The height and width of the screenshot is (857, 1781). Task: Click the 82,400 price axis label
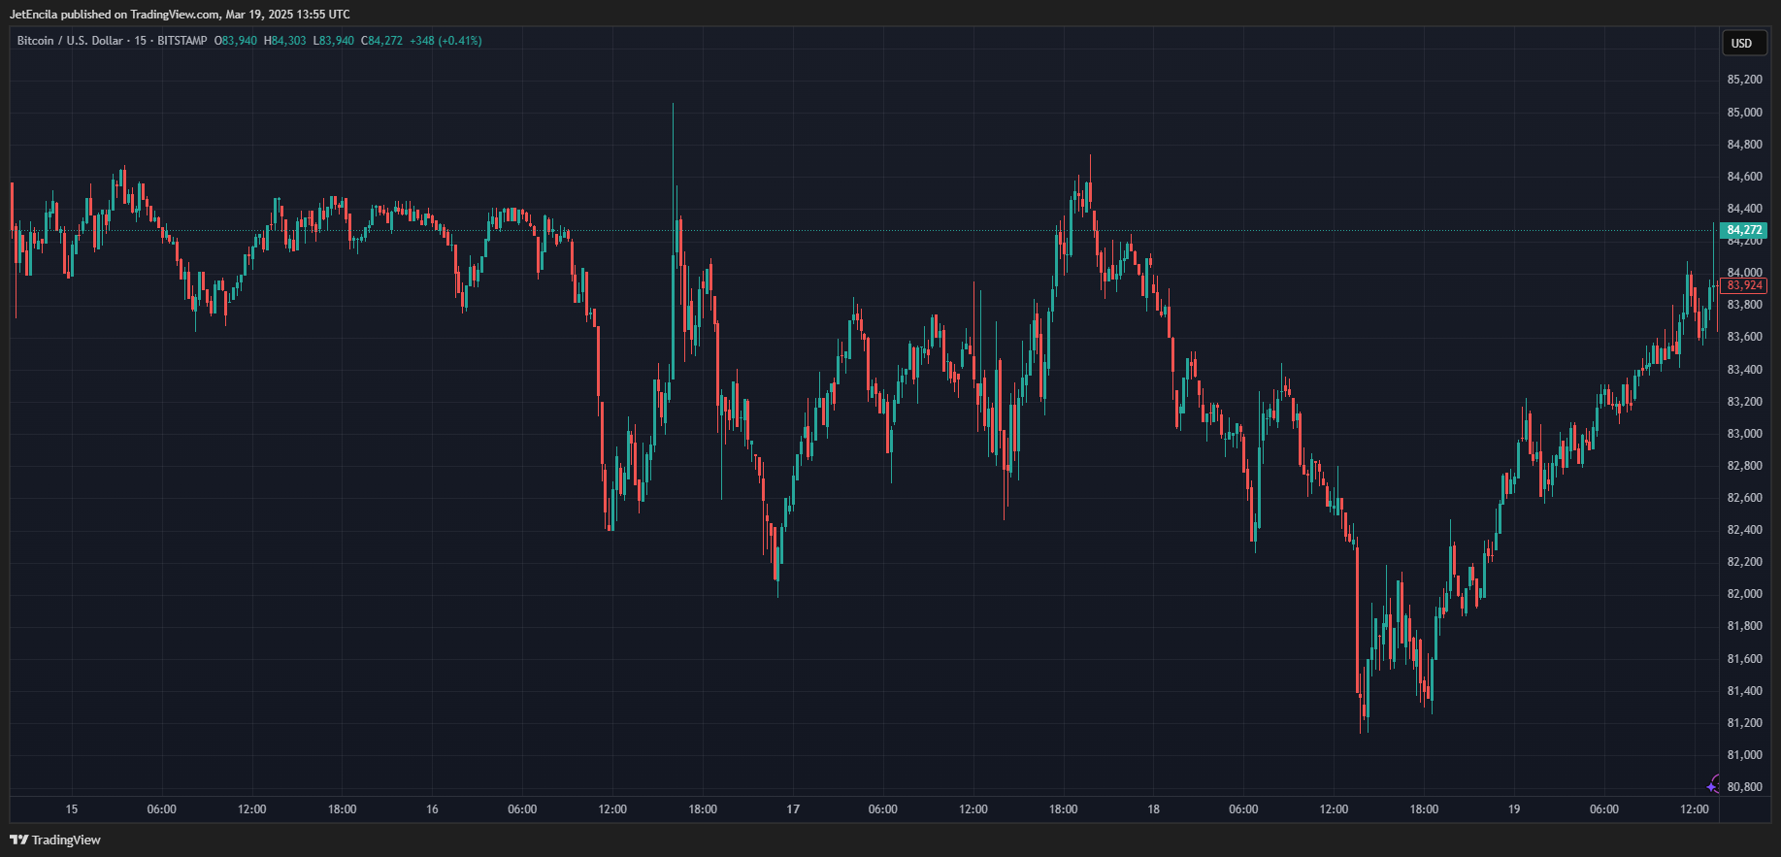point(1744,530)
